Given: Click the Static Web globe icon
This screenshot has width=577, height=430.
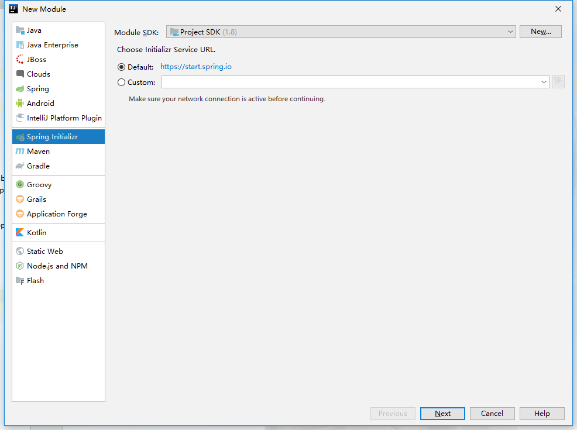Looking at the screenshot, I should (20, 251).
